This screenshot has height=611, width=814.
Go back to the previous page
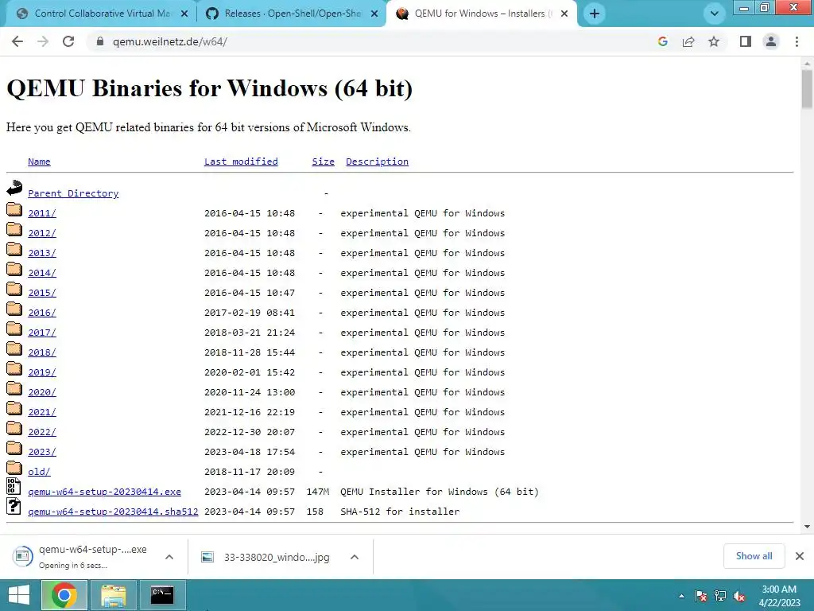[17, 41]
